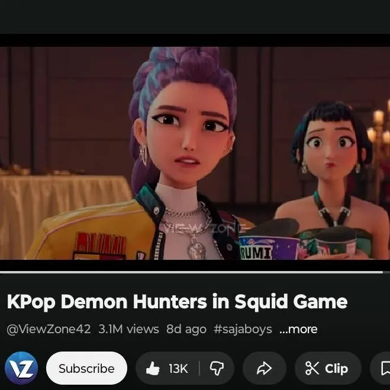
Task: Expand description with ...more
Action: pos(298,329)
